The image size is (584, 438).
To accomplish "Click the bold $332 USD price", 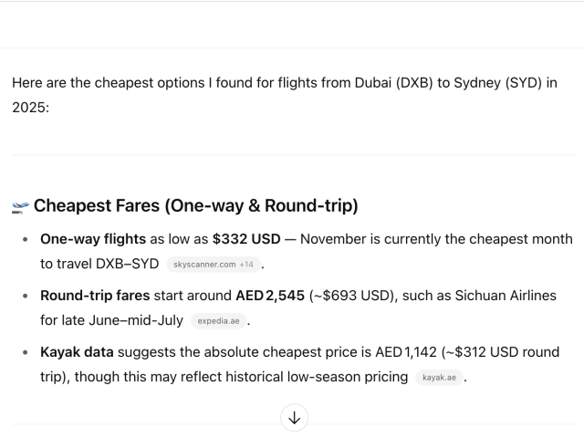I will pyautogui.click(x=246, y=239).
